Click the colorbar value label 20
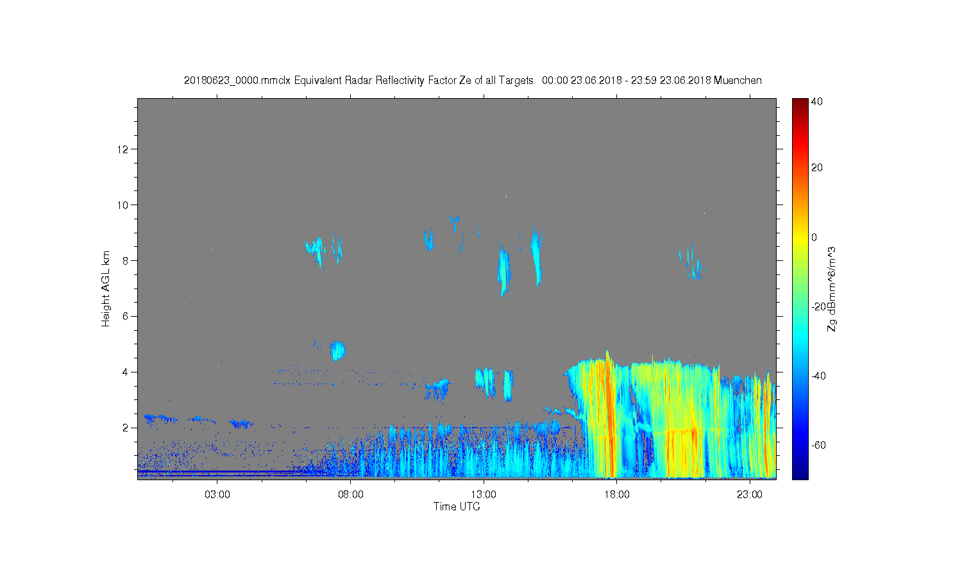The width and height of the screenshot is (962, 577). 817,168
